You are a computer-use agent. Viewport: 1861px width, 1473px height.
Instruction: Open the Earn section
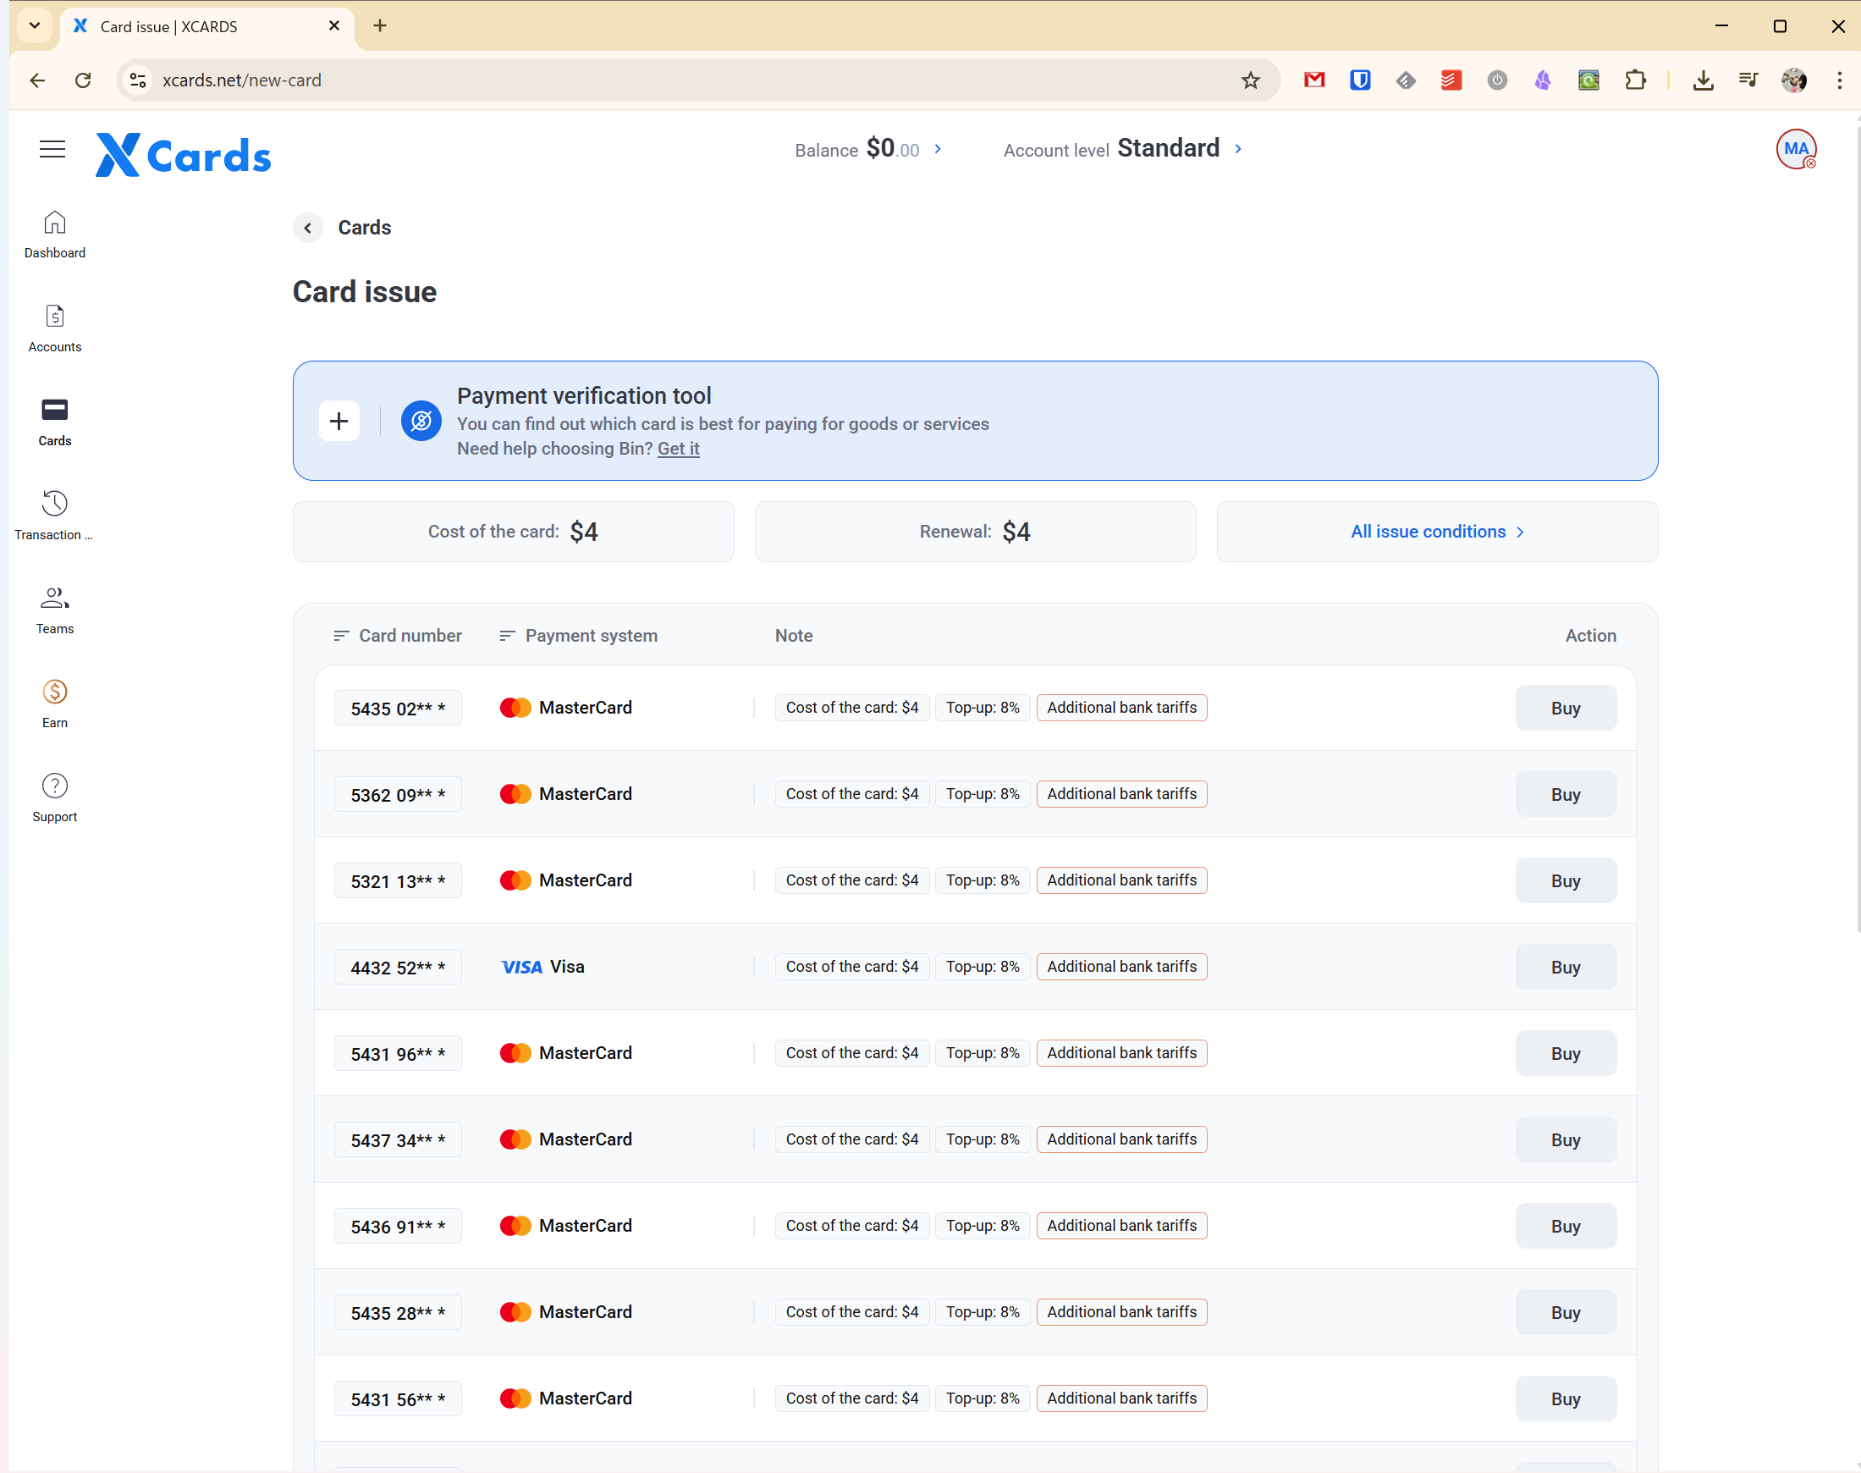tap(54, 703)
